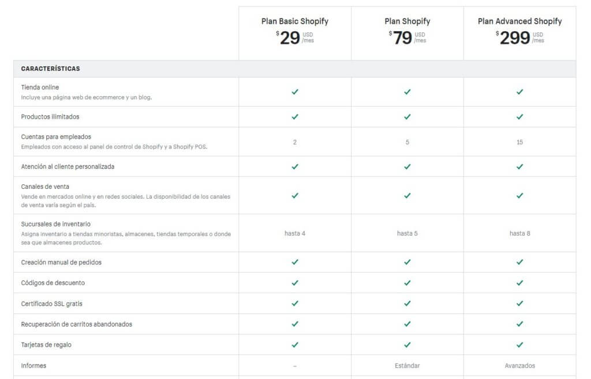
Task: Click Tienda online checkmark under Plan Shopify
Action: point(407,92)
